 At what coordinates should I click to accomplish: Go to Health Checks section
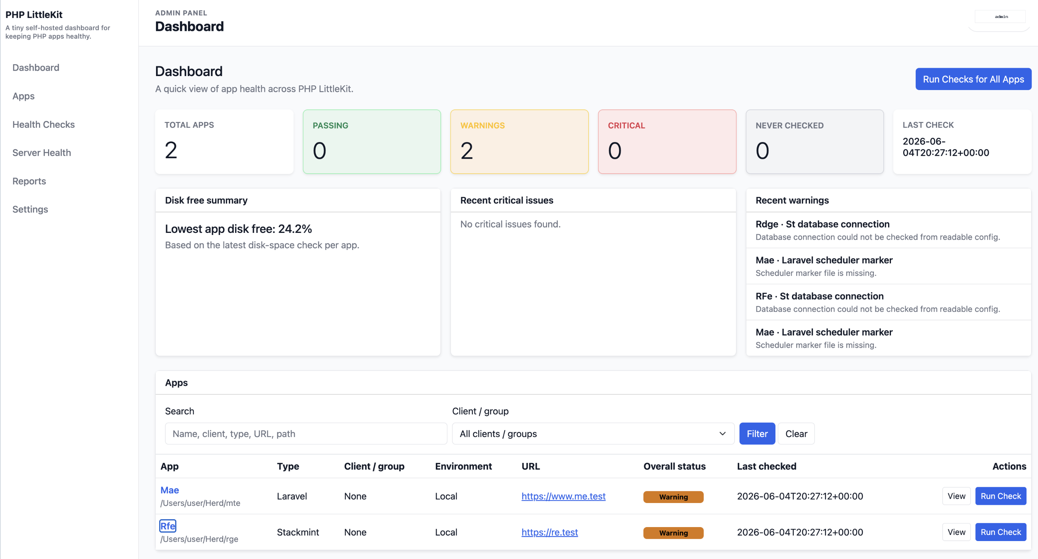point(43,124)
